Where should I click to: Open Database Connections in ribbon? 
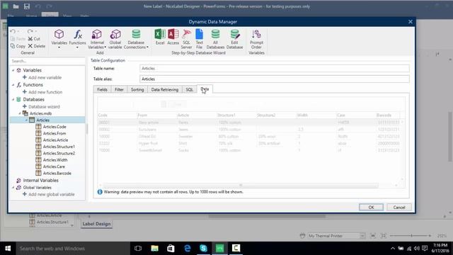[136, 39]
